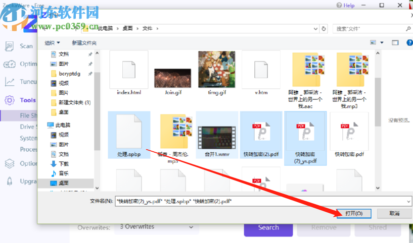This screenshot has width=413, height=243.
Task: Open Help link in ZookaWare title bar
Action: [x=346, y=5]
